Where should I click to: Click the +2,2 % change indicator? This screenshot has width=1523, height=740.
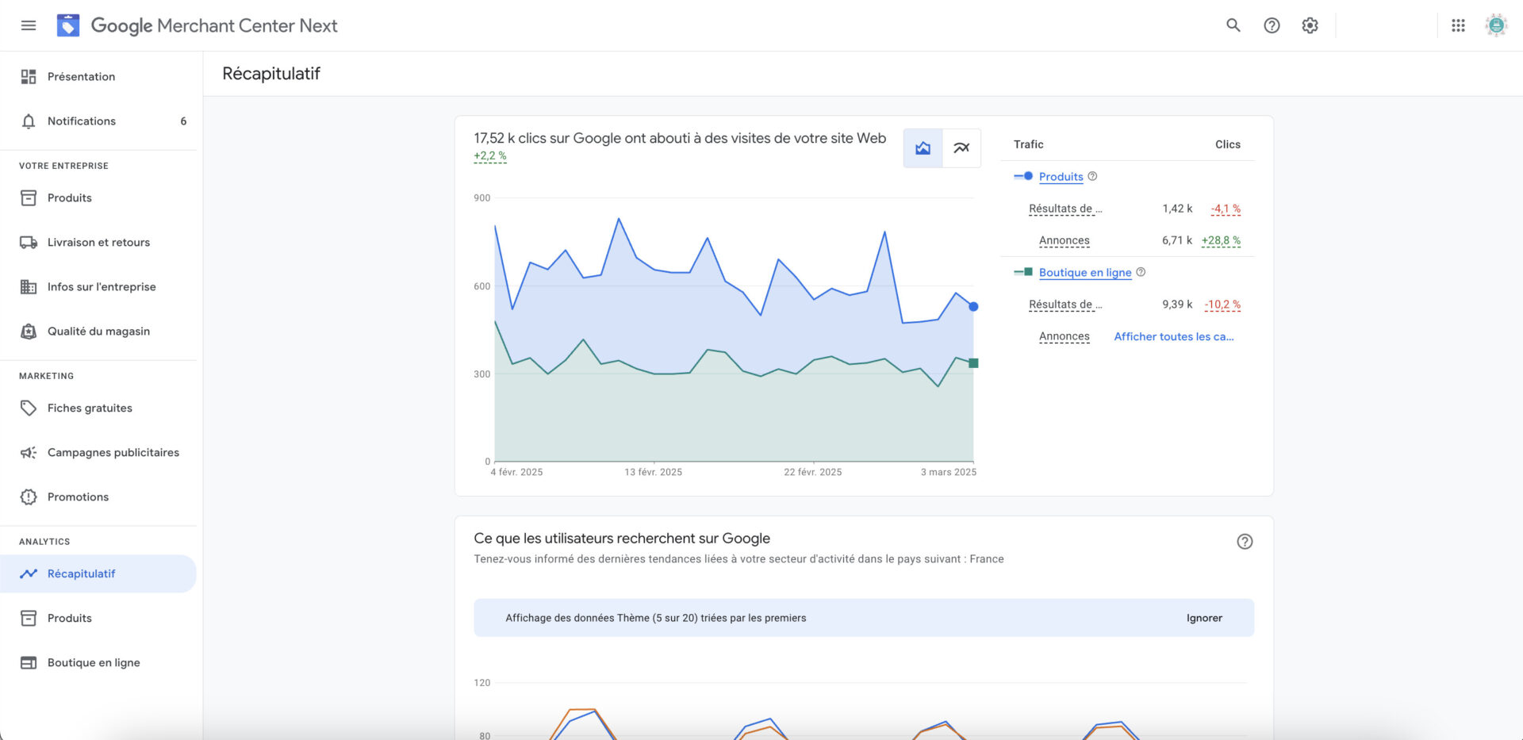(490, 156)
